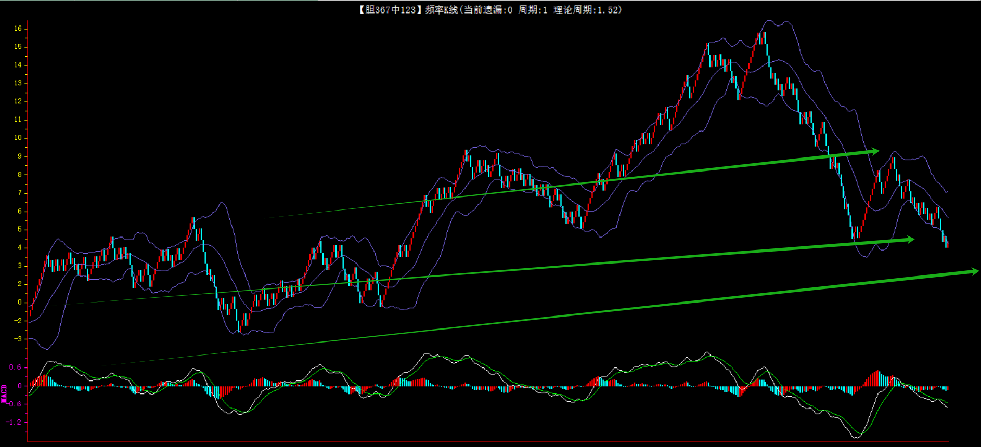Viewport: 981px width, 447px height.
Task: Click the yellow 8 price-axis label
Action: tap(20, 175)
